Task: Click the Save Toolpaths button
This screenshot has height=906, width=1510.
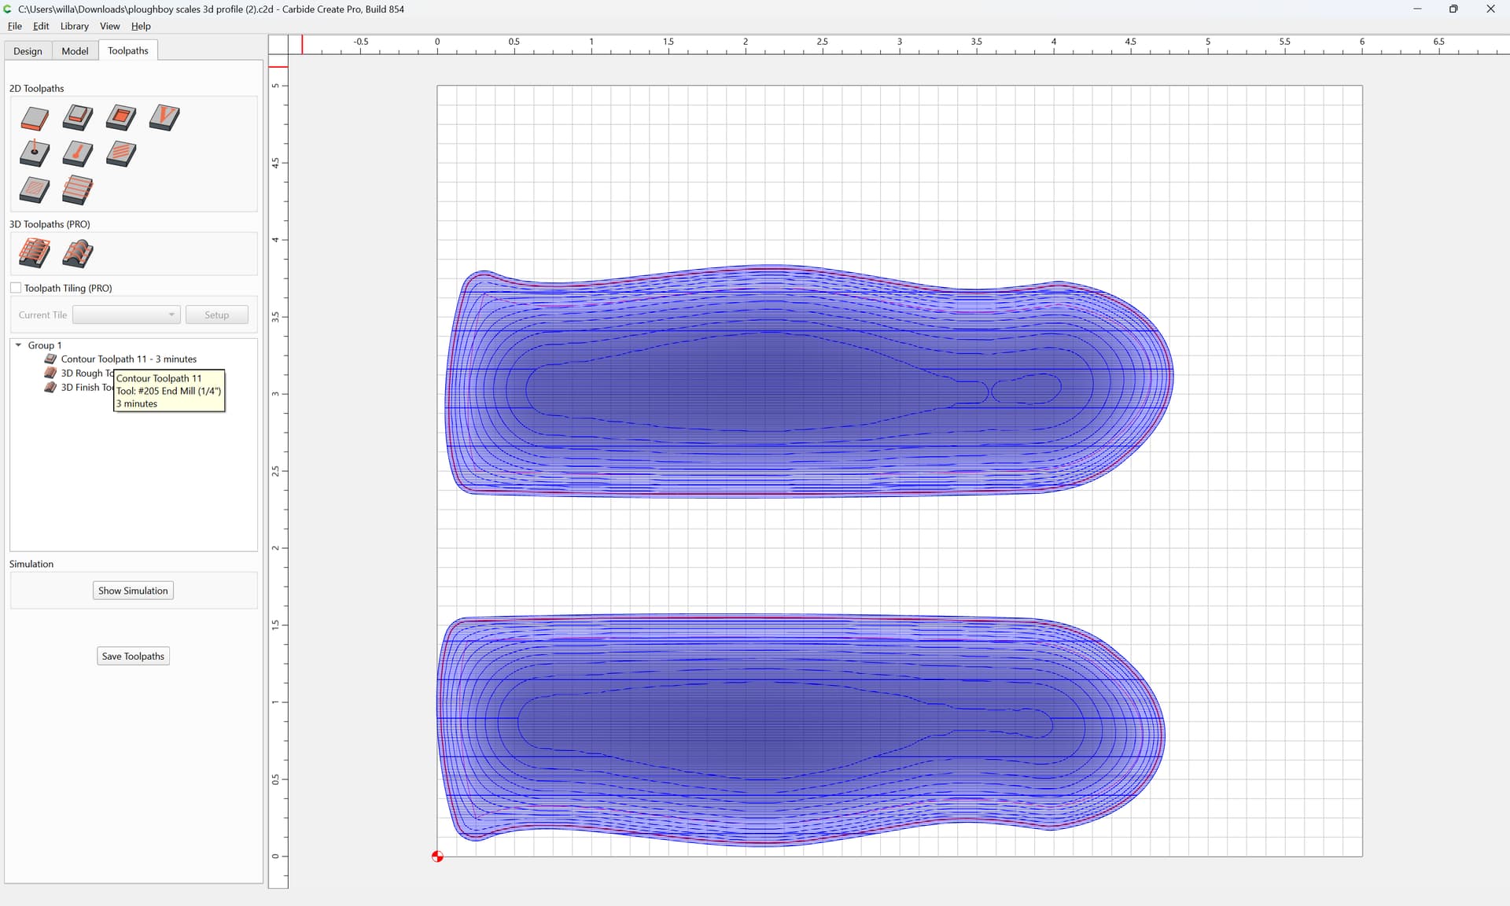Action: click(133, 656)
